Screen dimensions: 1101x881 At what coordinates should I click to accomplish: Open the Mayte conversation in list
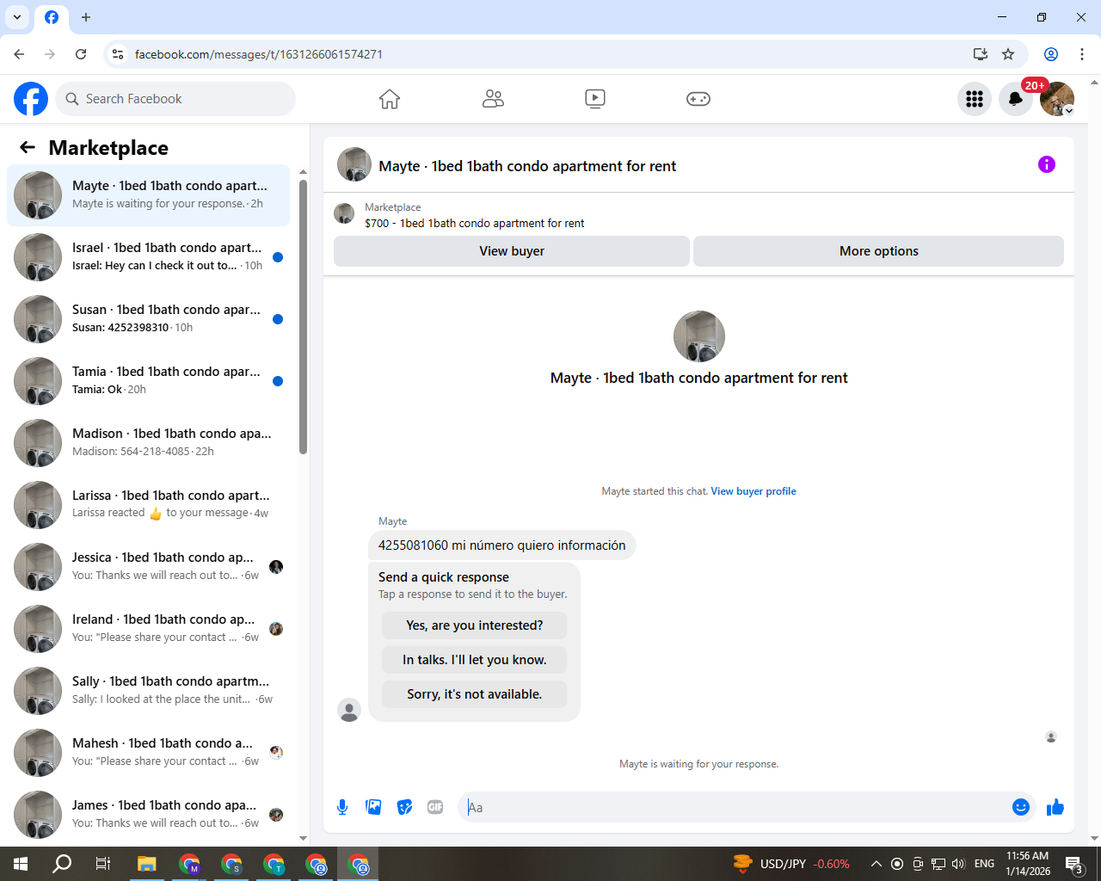pos(148,195)
